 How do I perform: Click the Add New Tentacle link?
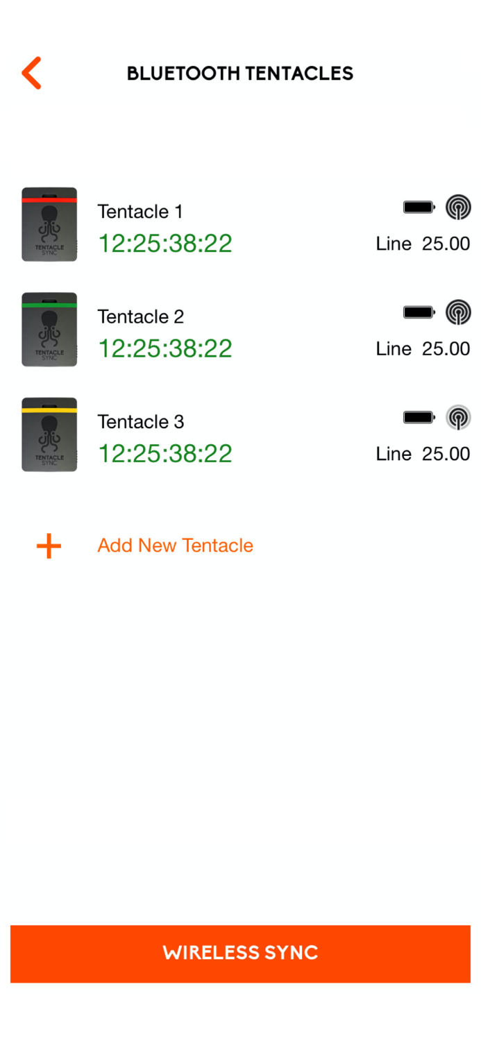175,545
